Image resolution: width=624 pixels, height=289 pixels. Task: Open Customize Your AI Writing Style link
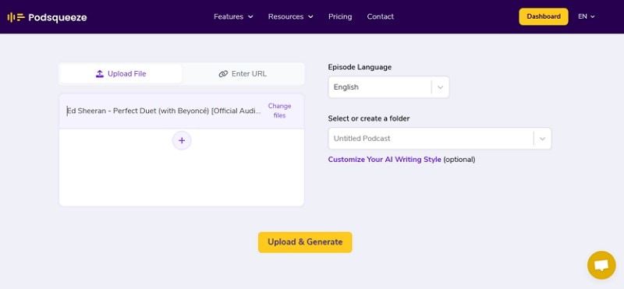click(x=385, y=160)
